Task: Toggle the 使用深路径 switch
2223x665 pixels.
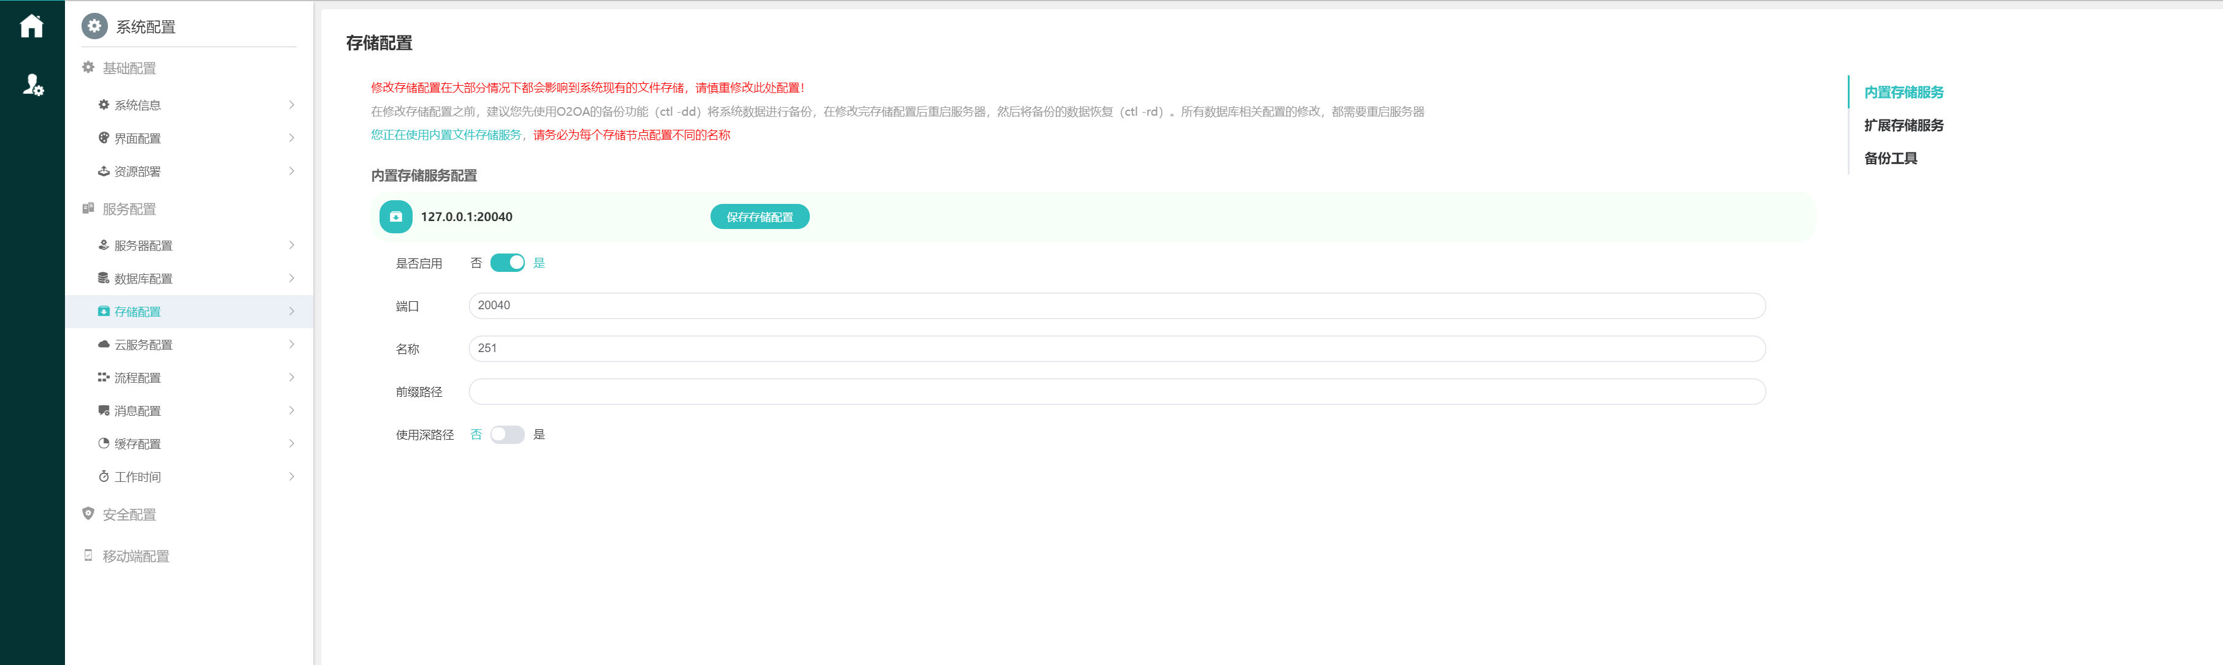Action: (x=506, y=435)
